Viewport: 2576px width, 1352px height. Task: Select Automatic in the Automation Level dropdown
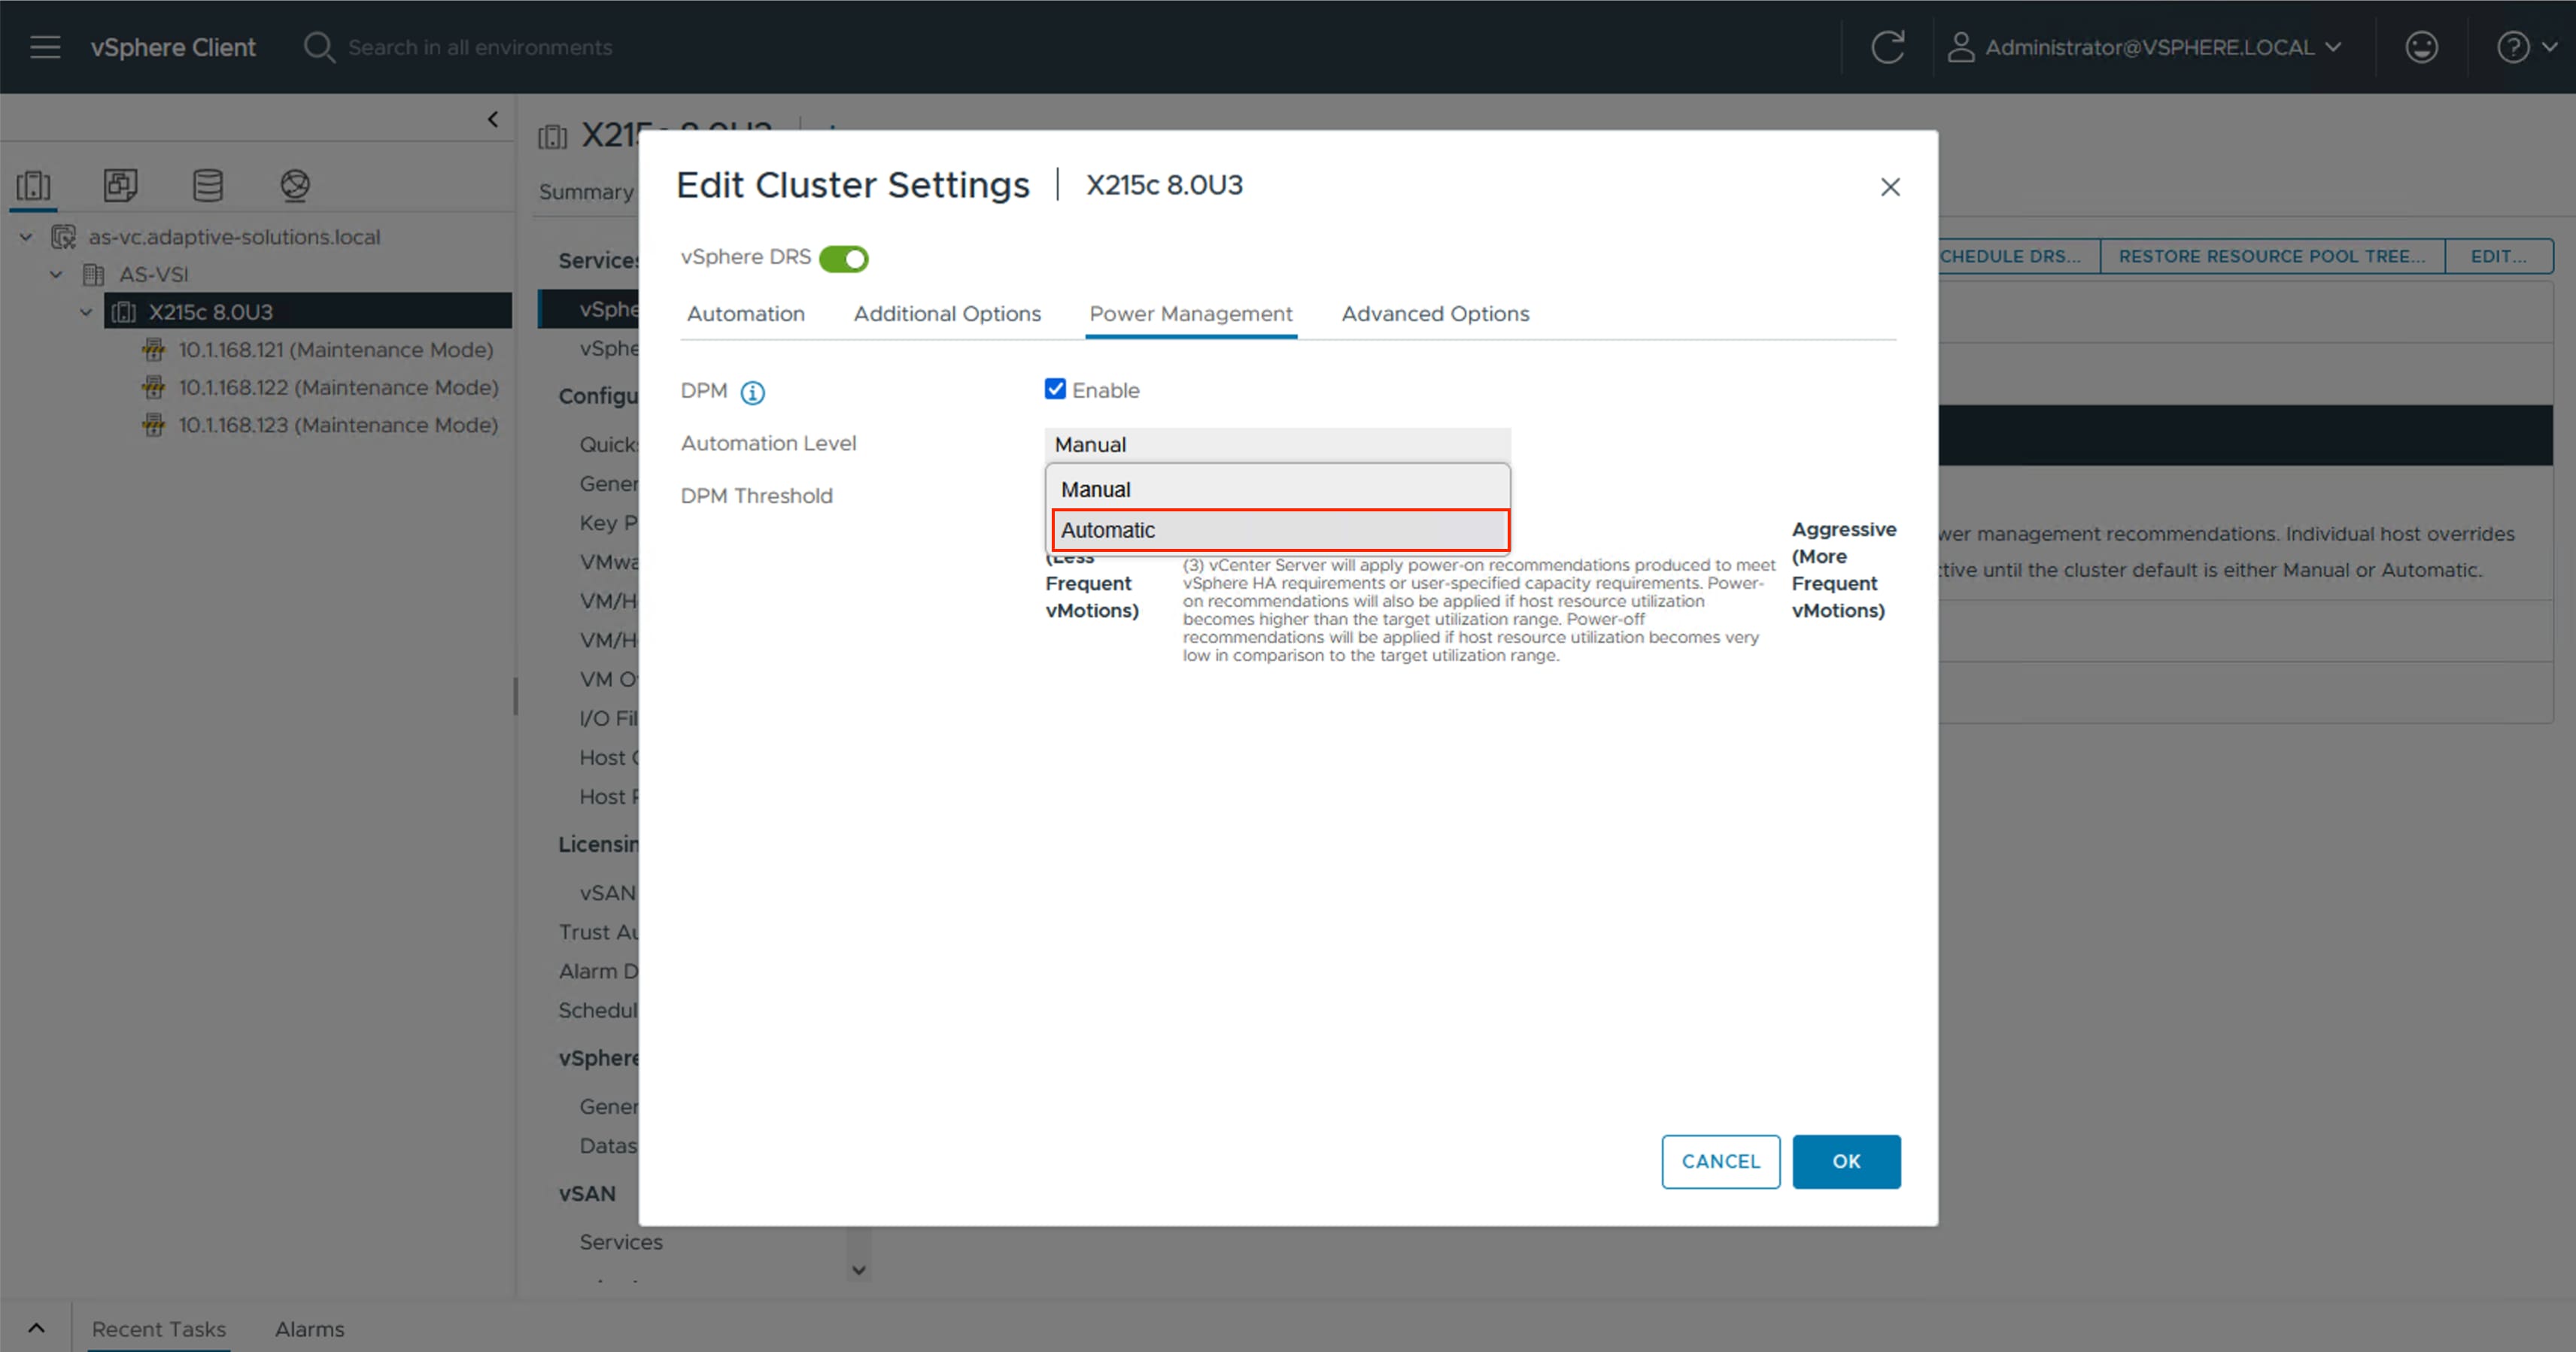click(x=1109, y=531)
